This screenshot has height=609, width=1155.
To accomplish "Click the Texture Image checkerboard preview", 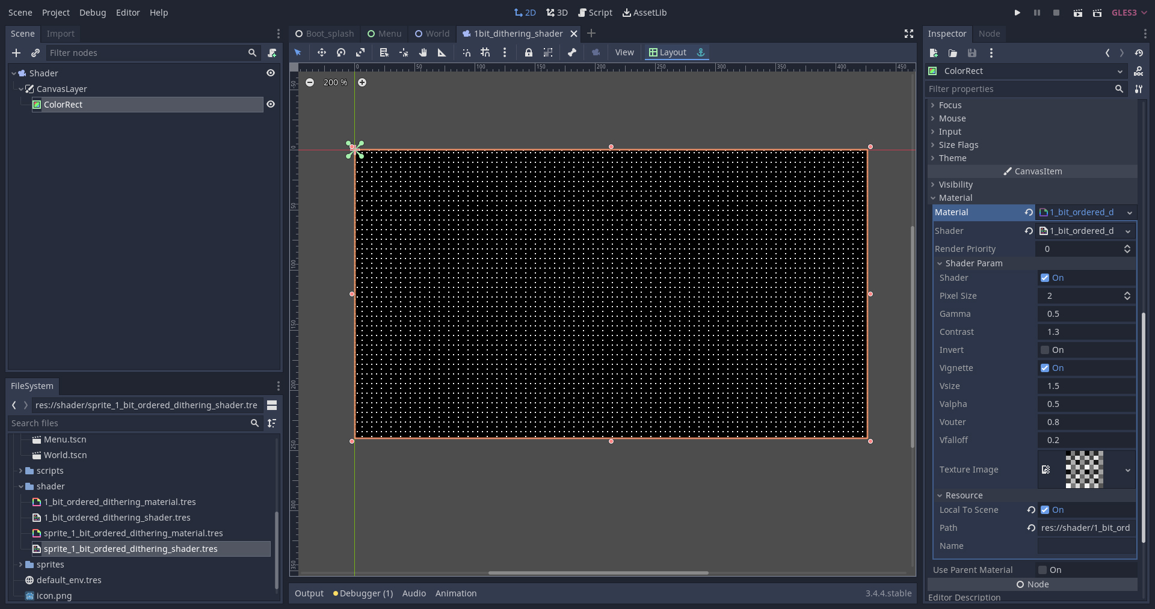I will pos(1085,470).
